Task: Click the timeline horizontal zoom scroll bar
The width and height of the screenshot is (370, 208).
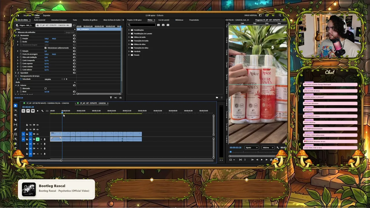Action: point(41,160)
